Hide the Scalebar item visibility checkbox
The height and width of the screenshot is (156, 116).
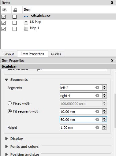click(x=4, y=17)
